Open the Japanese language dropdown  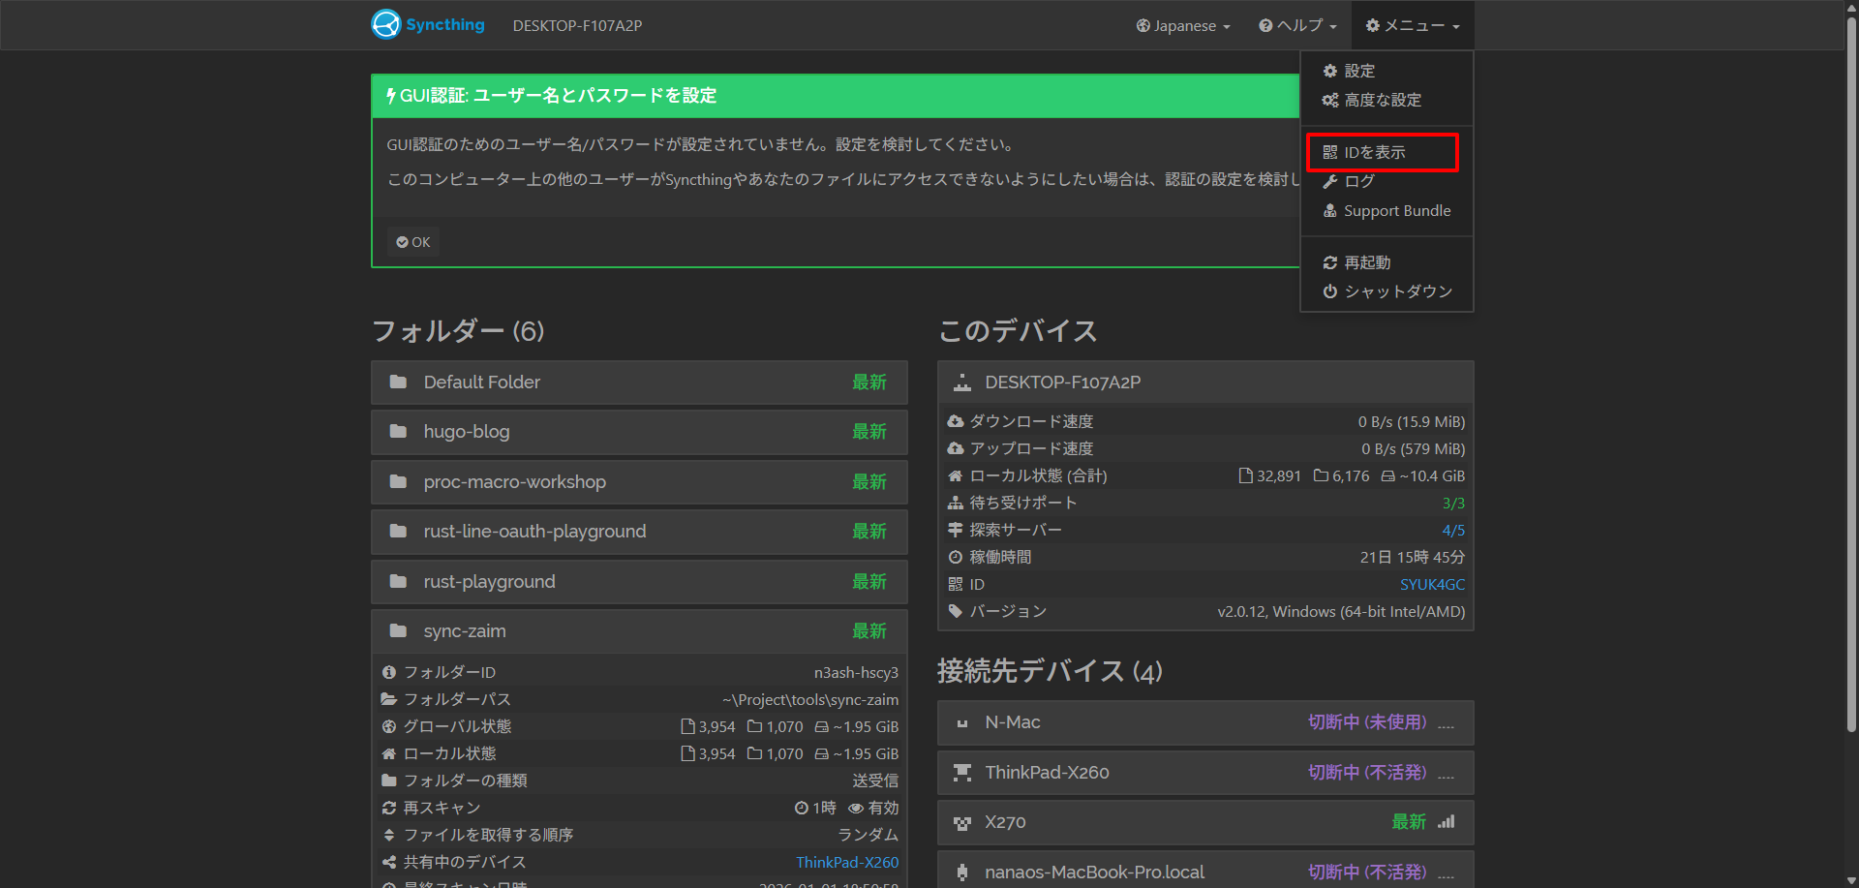[x=1182, y=26]
